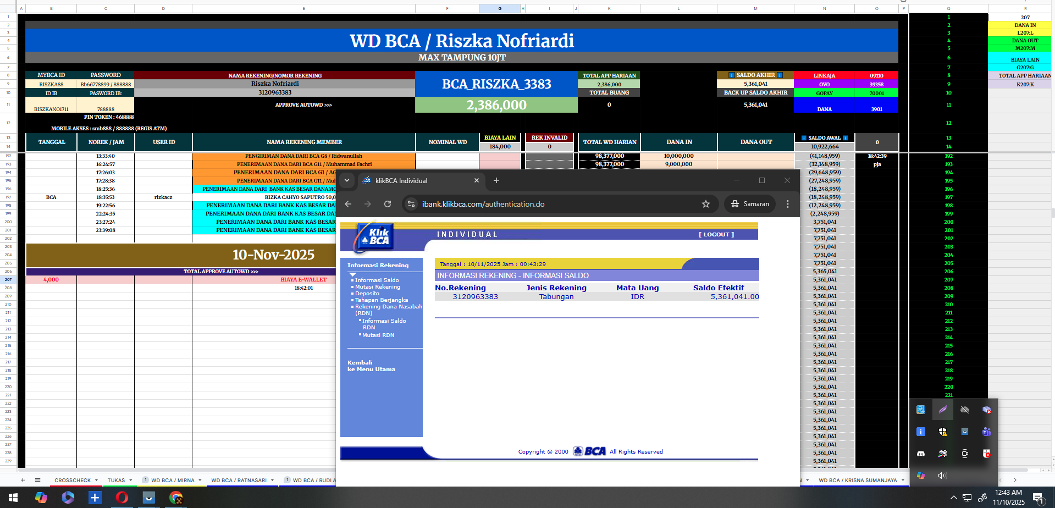1055x508 pixels.
Task: Switch to the CROSSCHECK sheet tab
Action: 73,481
